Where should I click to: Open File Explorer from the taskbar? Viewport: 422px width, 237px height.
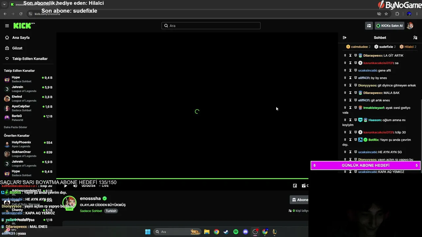pyautogui.click(x=207, y=232)
